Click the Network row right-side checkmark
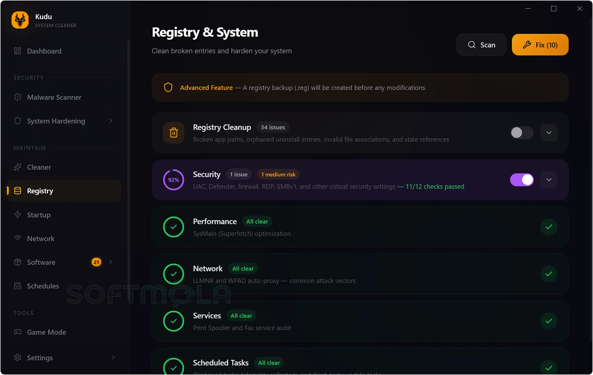 [x=549, y=274]
